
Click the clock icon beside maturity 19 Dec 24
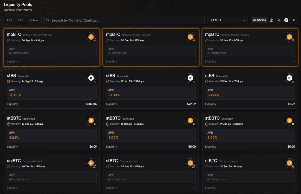pyautogui.click(x=108, y=124)
